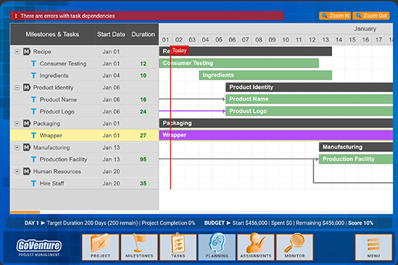Select the Manufacturing milestone bar
The height and width of the screenshot is (265, 398).
coord(356,147)
